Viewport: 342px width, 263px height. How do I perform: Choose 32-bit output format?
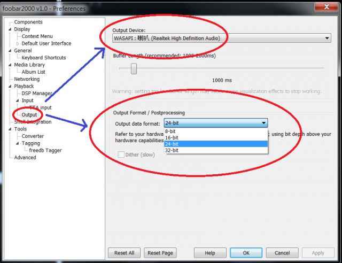pos(216,150)
